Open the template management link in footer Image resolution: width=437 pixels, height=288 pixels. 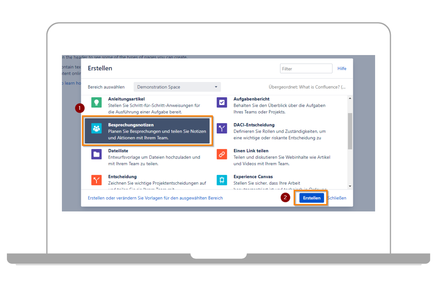pyautogui.click(x=155, y=198)
